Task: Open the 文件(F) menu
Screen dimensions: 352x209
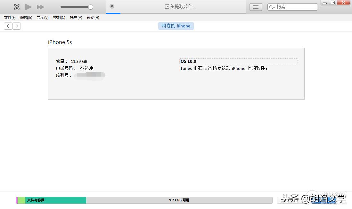Action: (x=10, y=18)
